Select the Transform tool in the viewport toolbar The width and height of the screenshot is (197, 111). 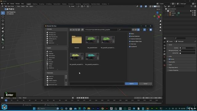click(x=3, y=31)
